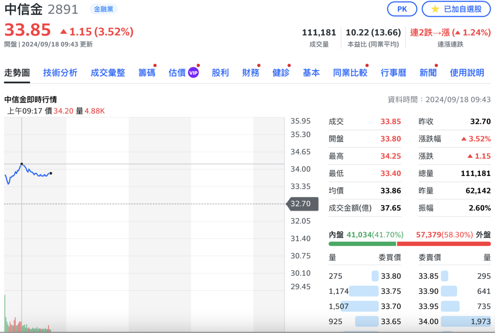495x333 pixels.
Task: Click the bid price 33.65 row
Action: (365, 321)
